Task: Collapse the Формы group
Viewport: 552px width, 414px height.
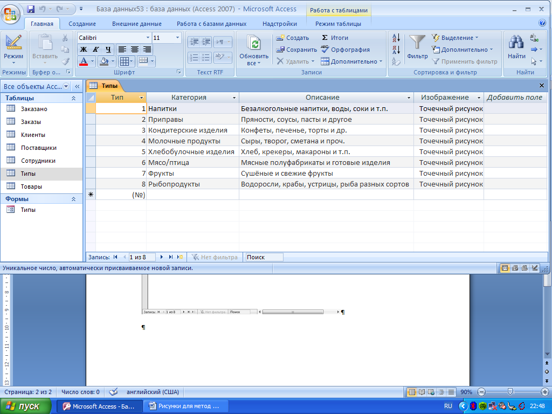Action: 73,199
